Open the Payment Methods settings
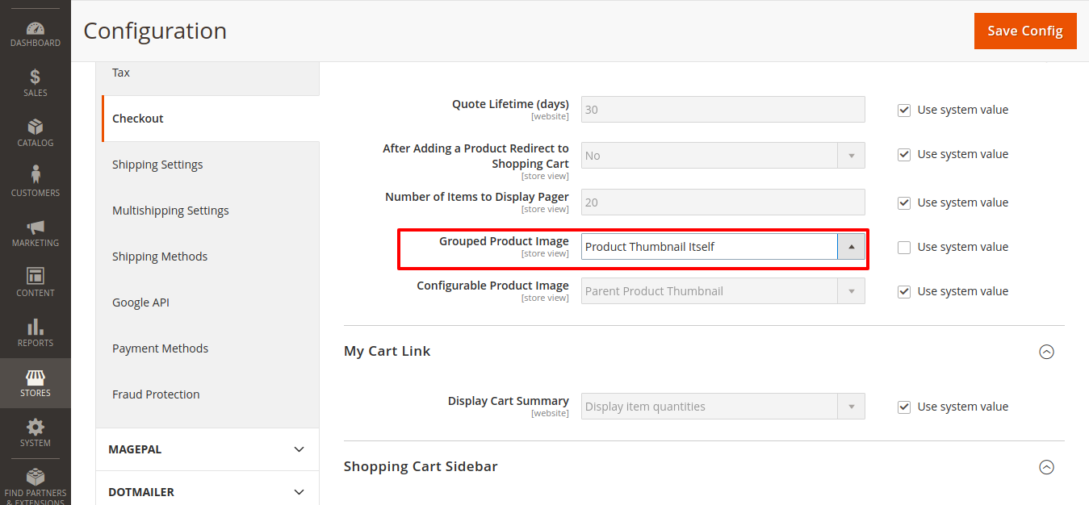Viewport: 1089px width, 505px height. tap(160, 348)
